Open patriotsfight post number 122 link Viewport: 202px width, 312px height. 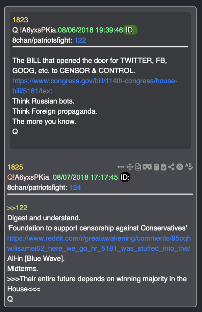coord(80,40)
